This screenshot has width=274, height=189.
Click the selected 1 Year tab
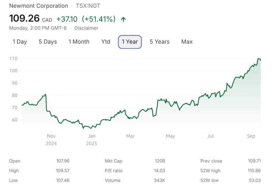pyautogui.click(x=130, y=42)
